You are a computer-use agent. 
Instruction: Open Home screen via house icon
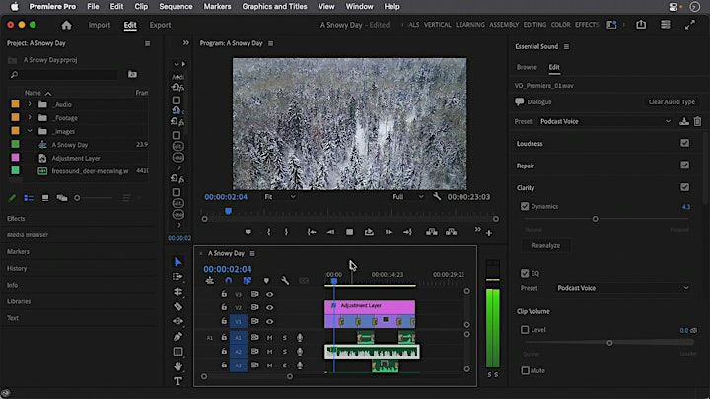[67, 25]
